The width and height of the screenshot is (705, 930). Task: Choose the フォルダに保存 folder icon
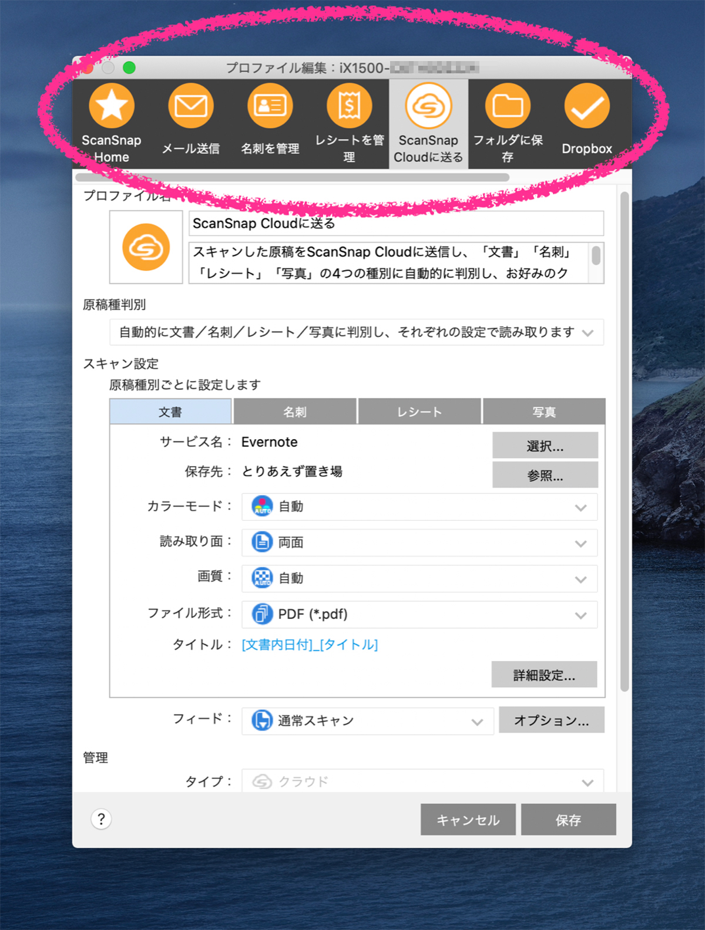click(508, 106)
